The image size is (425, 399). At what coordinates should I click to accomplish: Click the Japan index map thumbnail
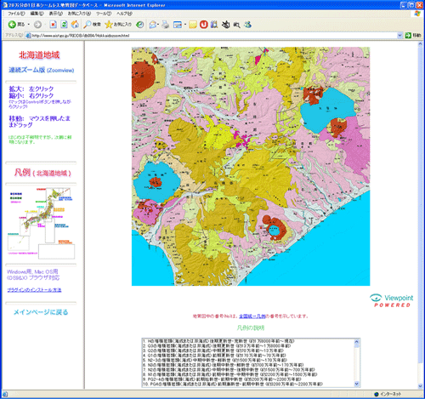pos(41,223)
